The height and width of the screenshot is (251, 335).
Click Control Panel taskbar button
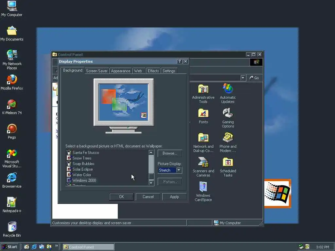88,247
